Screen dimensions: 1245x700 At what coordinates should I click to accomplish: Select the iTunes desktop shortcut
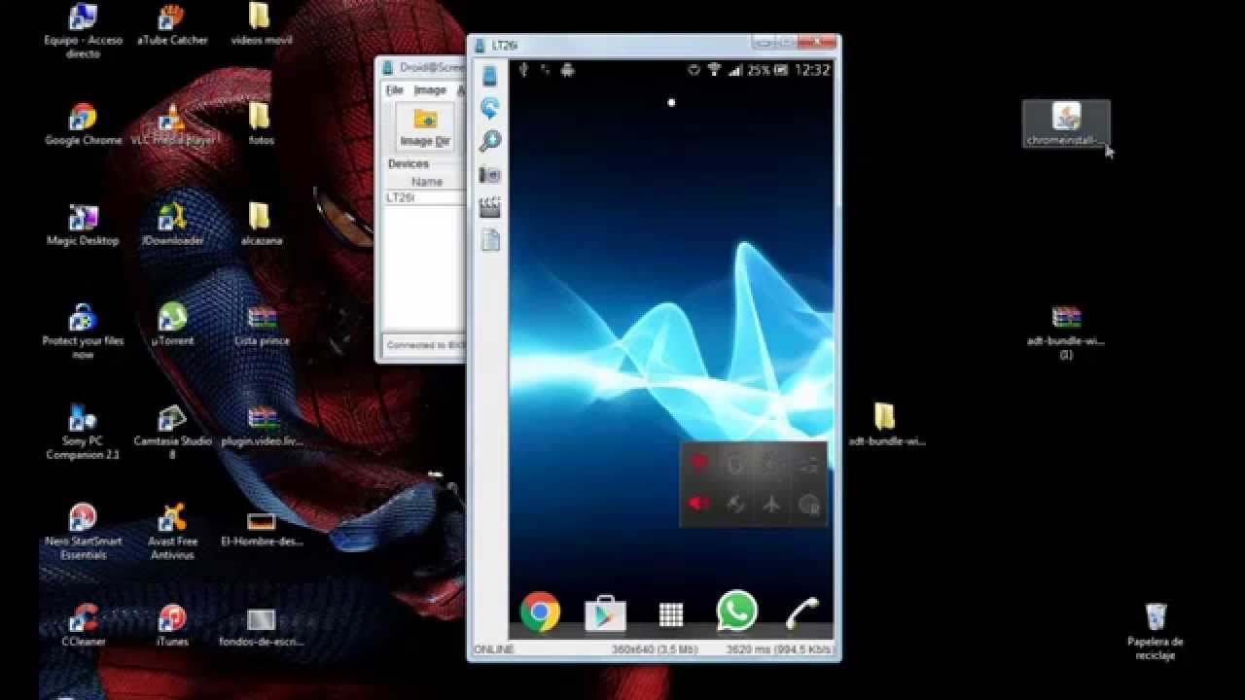tap(172, 625)
